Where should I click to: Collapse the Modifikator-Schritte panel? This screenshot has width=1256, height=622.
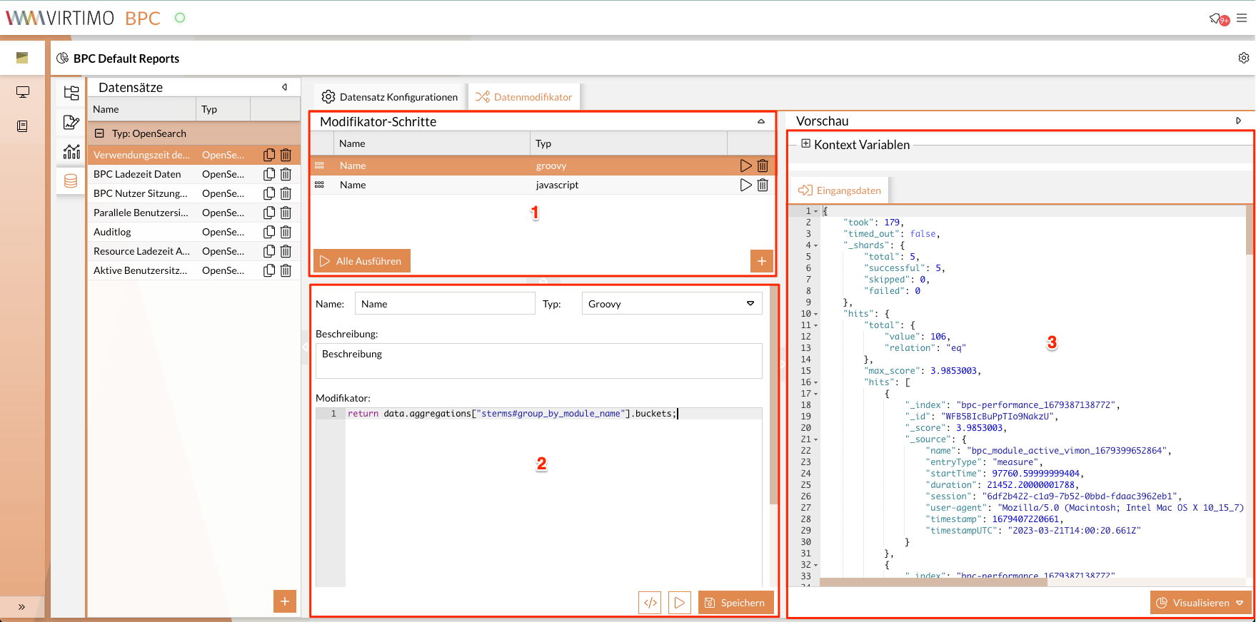pos(761,122)
